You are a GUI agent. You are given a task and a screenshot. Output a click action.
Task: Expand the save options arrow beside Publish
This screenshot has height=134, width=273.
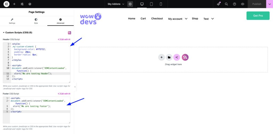coord(270,4)
